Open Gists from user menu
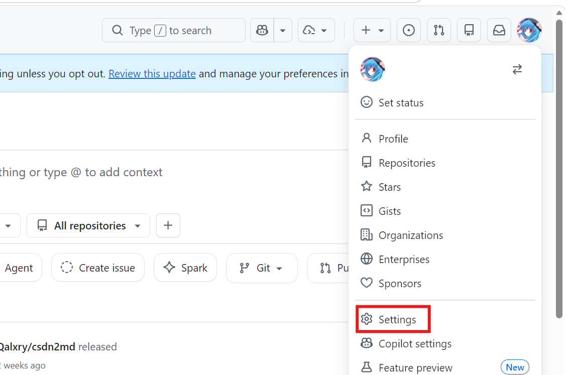 pos(445,211)
